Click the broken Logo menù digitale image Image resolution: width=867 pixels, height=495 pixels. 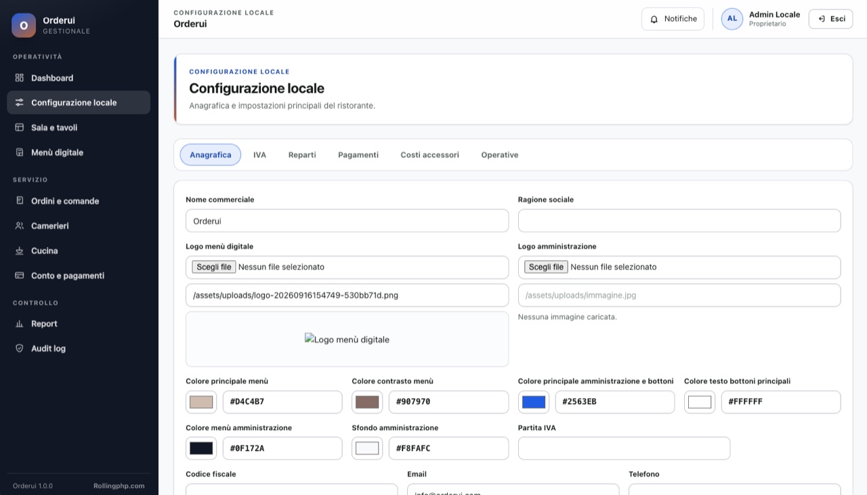[x=347, y=339]
